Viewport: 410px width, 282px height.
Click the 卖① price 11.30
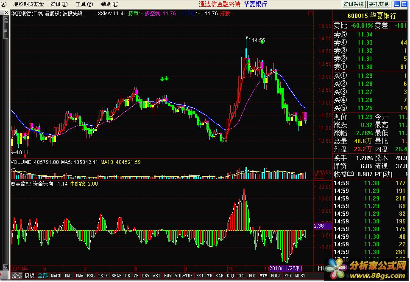point(365,67)
